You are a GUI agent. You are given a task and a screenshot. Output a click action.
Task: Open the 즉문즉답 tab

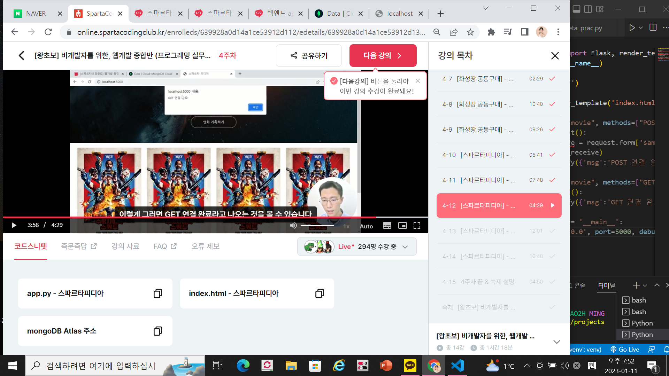coord(79,246)
